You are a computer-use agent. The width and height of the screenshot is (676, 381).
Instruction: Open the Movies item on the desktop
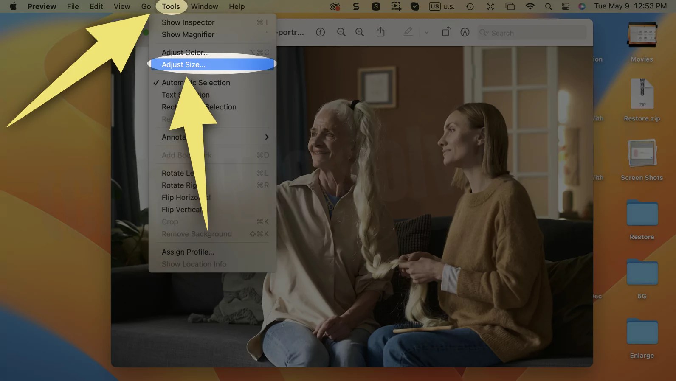tap(642, 41)
